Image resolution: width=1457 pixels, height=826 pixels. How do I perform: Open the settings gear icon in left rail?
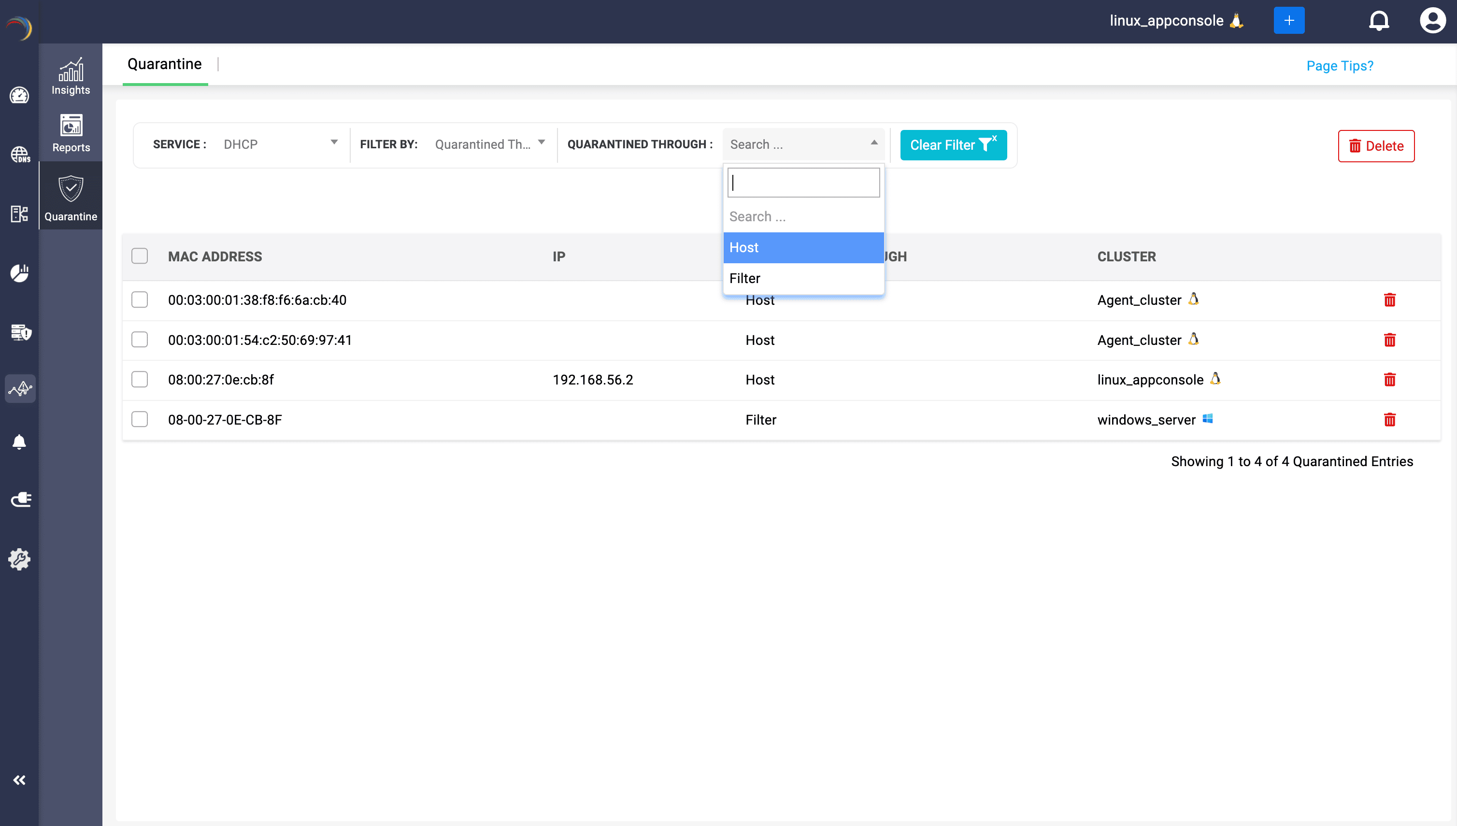19,559
